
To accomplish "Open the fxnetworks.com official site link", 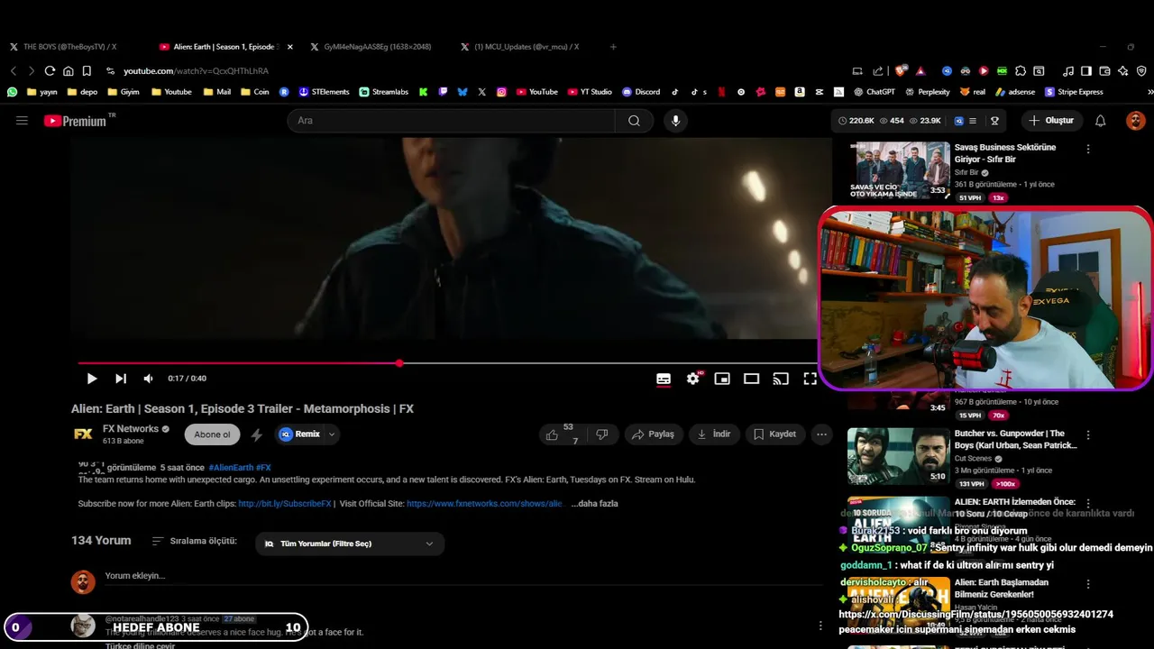I will pyautogui.click(x=484, y=504).
